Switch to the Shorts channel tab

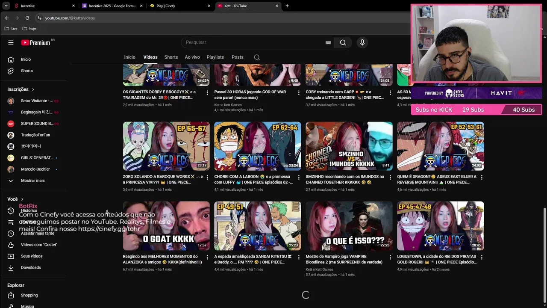(x=171, y=57)
